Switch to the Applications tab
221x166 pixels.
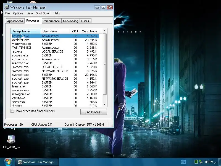[x=15, y=21]
